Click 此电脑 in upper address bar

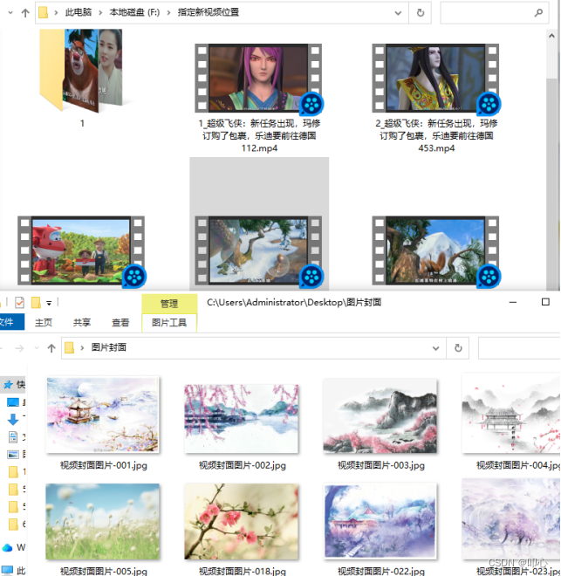[79, 12]
